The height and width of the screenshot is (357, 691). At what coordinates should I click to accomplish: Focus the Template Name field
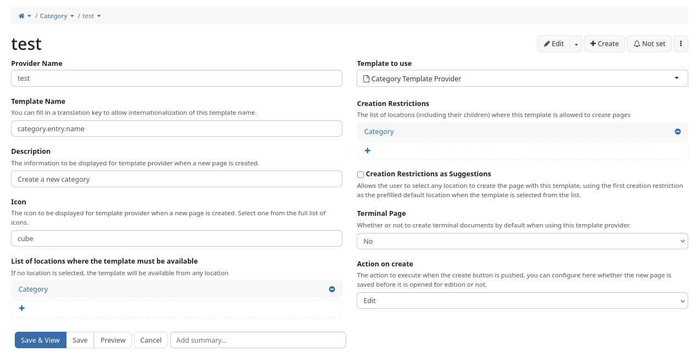177,129
